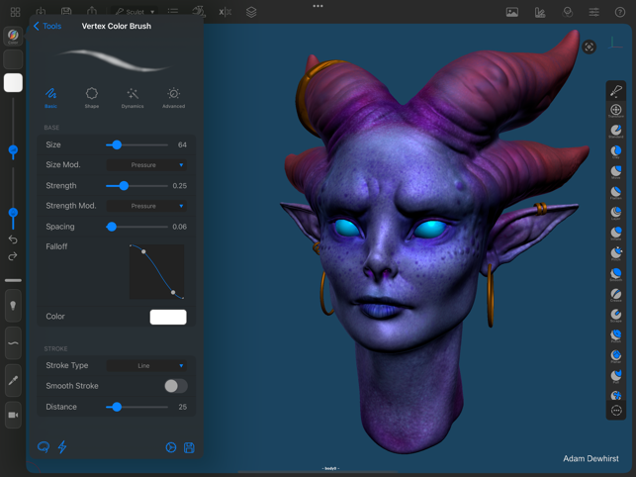
Task: Select the Scrape brush
Action: click(615, 315)
